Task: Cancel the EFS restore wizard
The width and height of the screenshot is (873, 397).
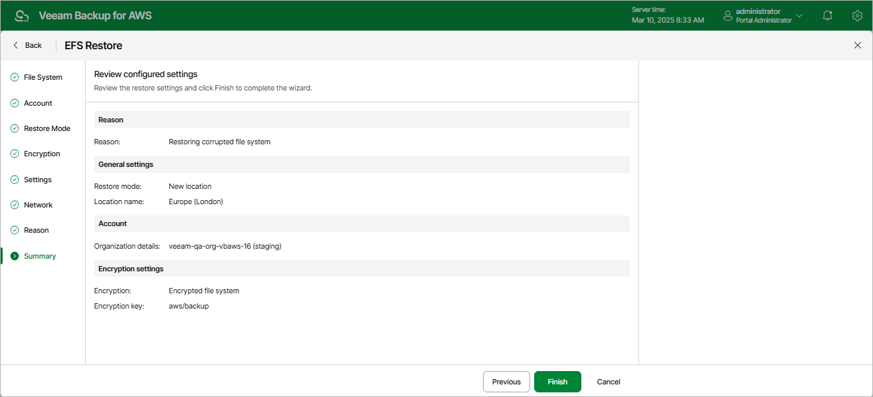Action: 609,382
